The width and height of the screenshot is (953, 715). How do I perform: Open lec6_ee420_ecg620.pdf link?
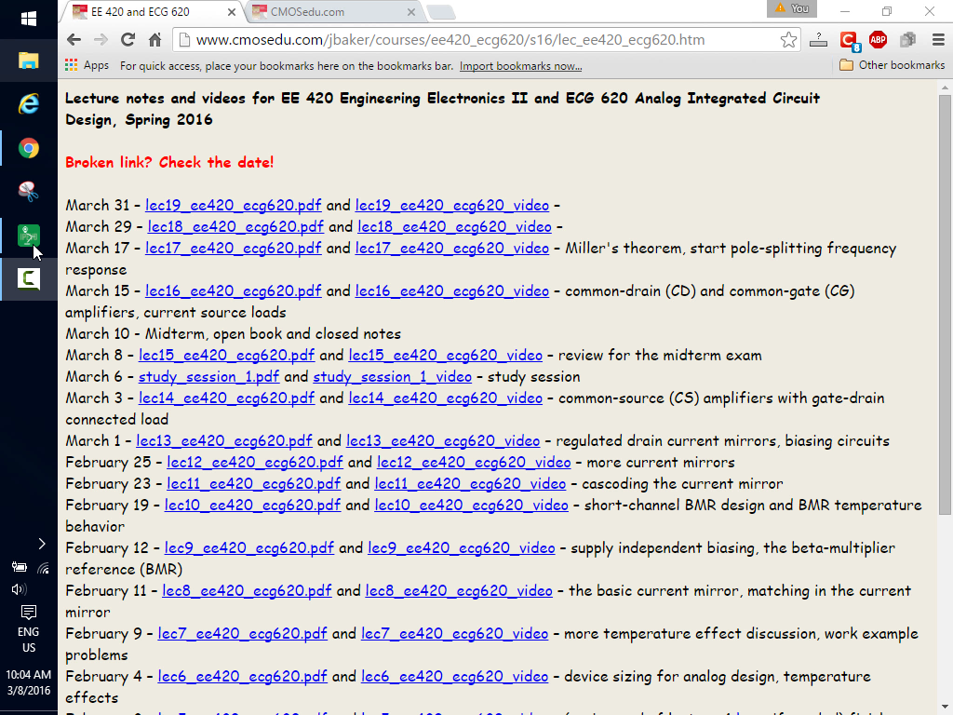[x=243, y=677]
